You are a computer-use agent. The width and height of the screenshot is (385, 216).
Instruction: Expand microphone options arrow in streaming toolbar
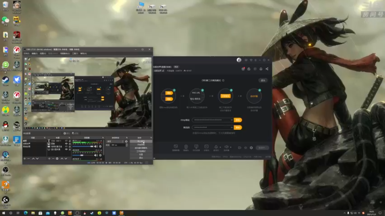point(220,147)
